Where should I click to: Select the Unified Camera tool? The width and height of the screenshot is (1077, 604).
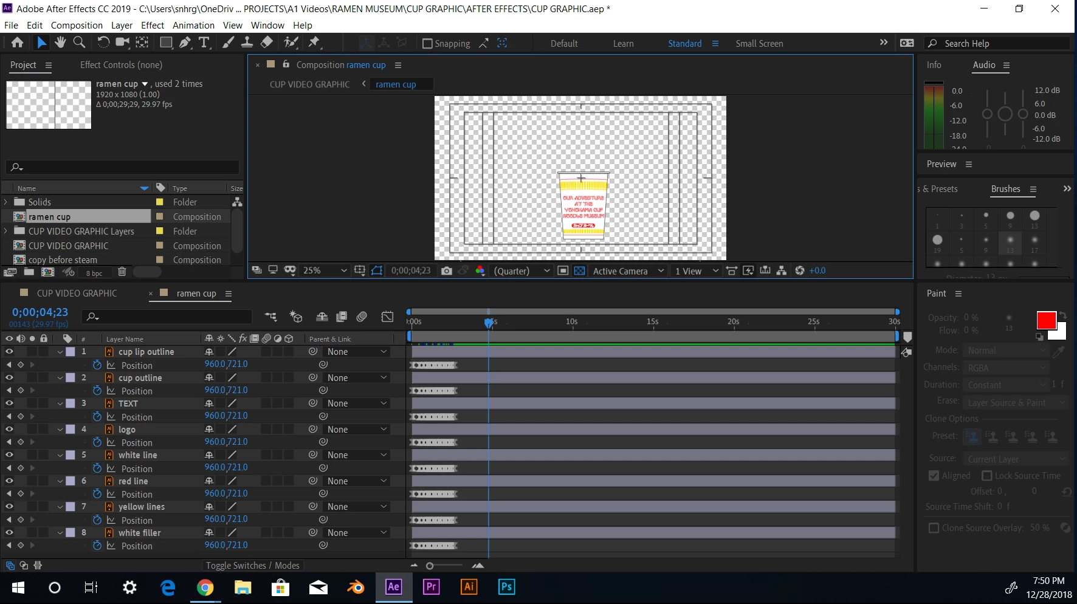click(123, 43)
